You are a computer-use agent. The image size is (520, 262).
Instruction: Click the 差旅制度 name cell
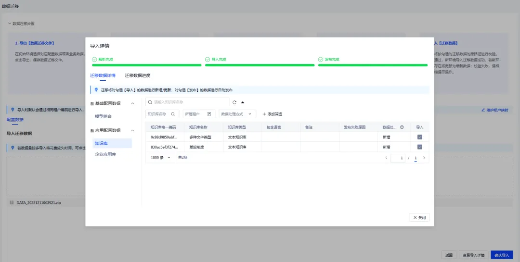pos(203,147)
